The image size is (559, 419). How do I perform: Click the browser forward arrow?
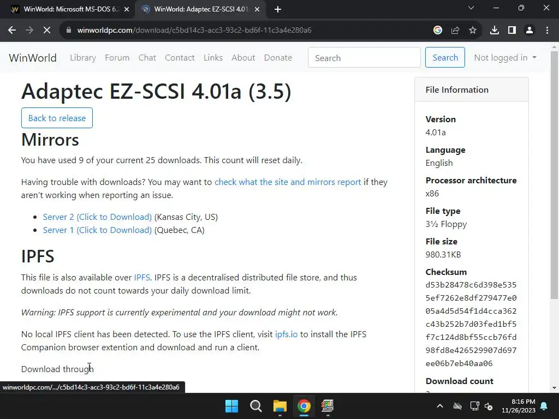pyautogui.click(x=29, y=31)
